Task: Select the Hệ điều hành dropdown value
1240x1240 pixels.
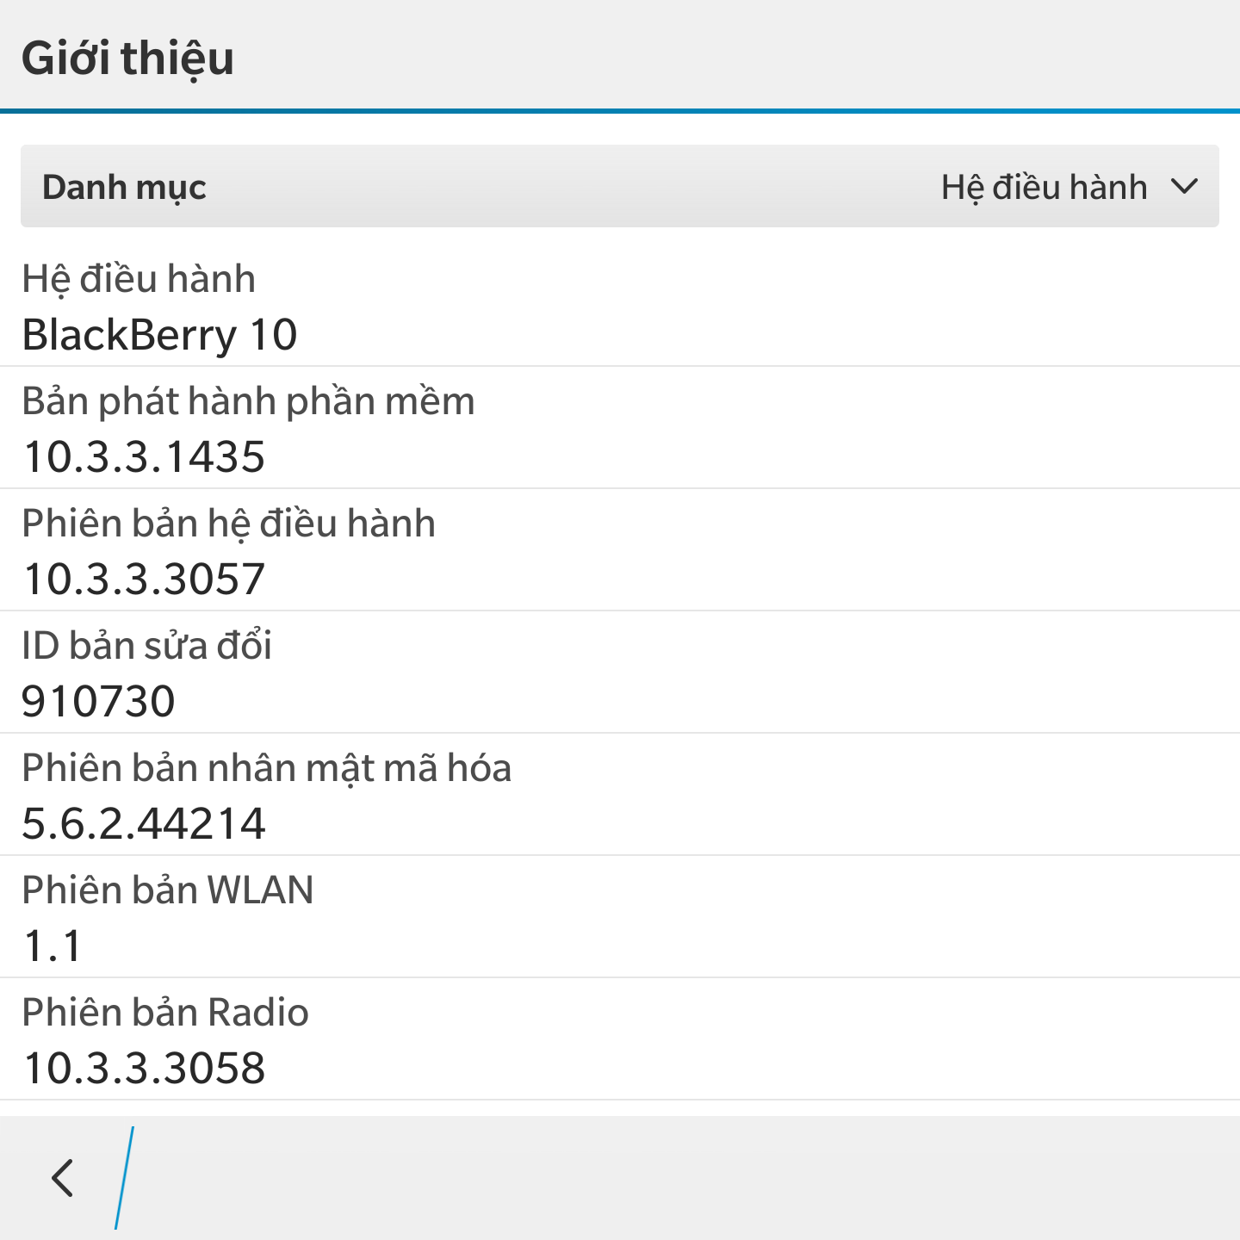Action: pos(1044,188)
